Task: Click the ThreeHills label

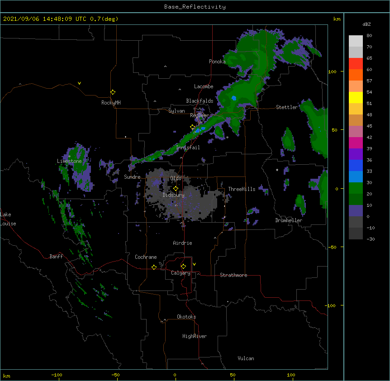Action: coord(242,189)
